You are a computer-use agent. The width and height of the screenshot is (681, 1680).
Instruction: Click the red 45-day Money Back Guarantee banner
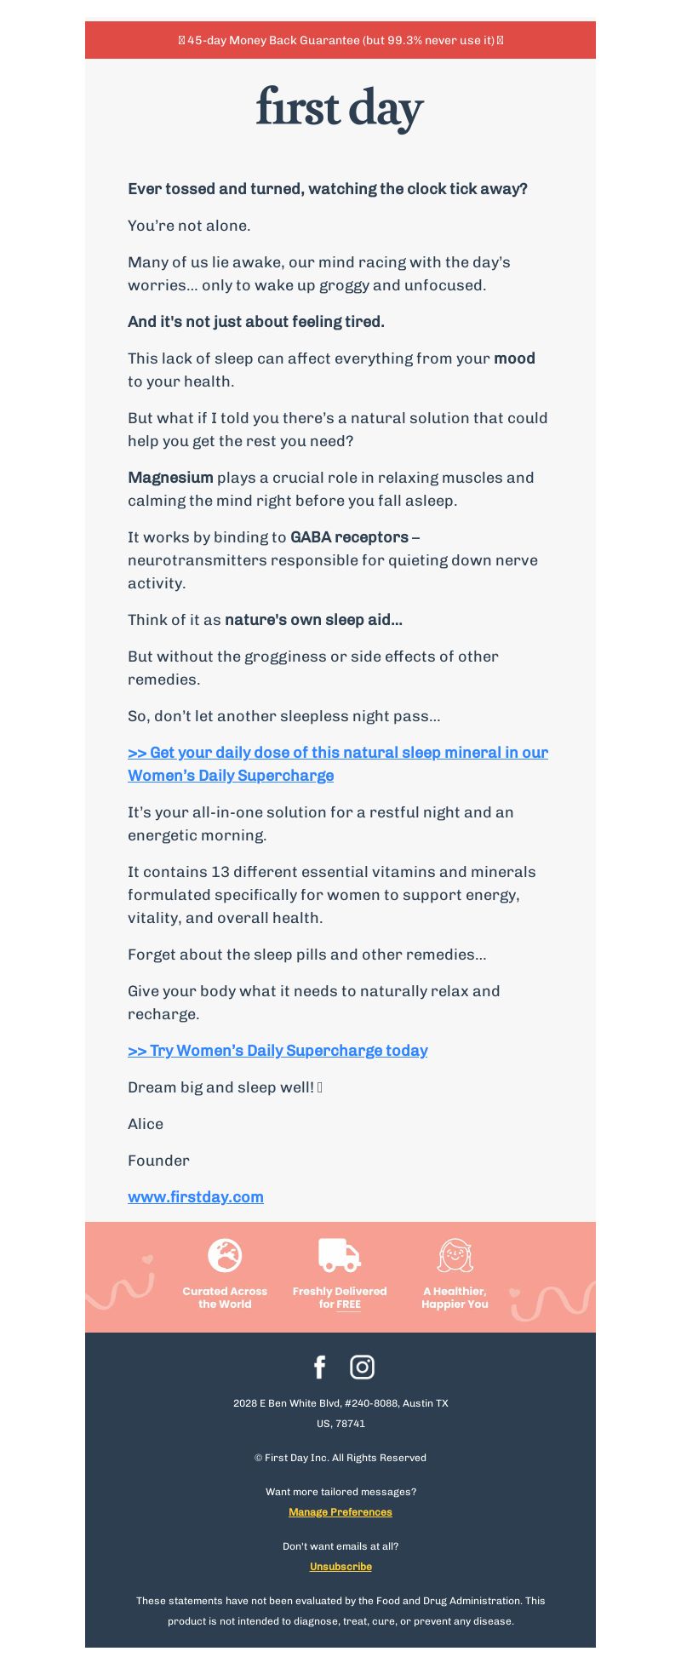pos(340,40)
